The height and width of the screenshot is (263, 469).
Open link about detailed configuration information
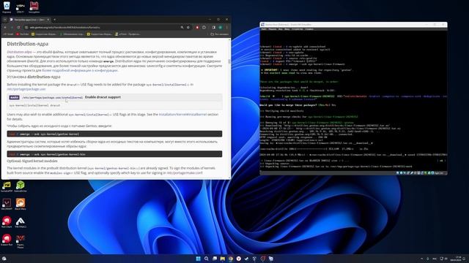pos(80,70)
